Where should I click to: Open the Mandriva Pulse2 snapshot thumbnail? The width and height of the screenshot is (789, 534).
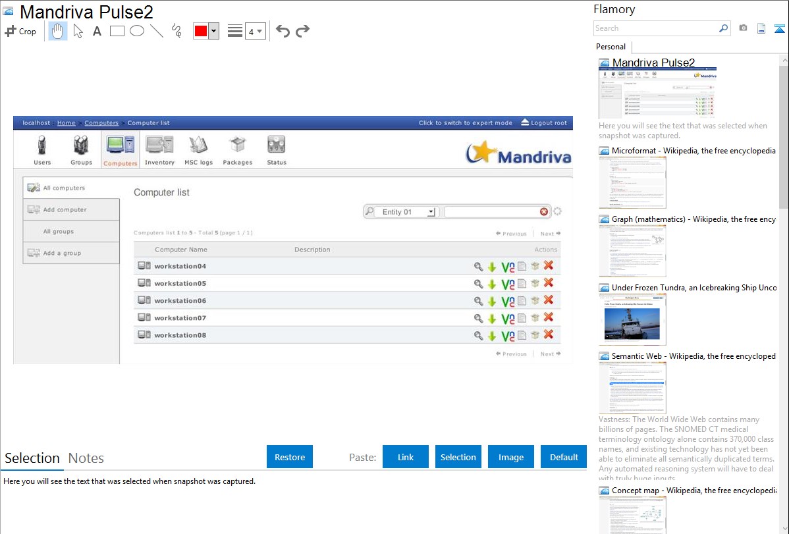tap(658, 93)
